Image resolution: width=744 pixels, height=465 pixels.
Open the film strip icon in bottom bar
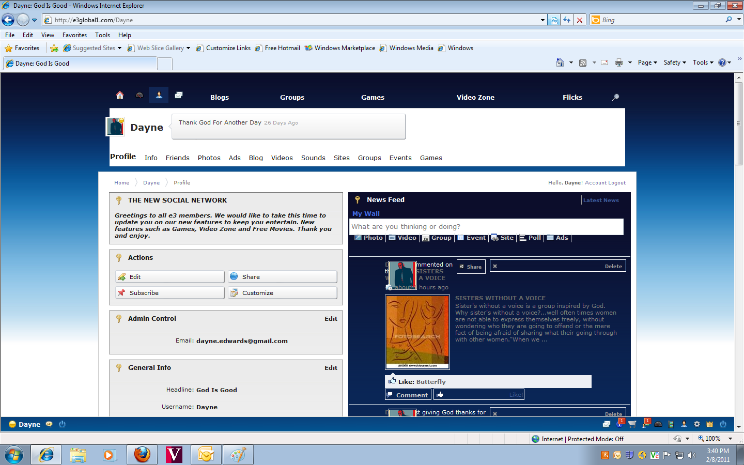(671, 424)
